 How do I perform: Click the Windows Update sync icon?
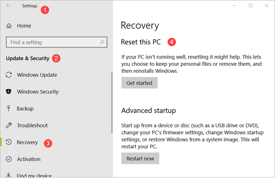pos(9,75)
